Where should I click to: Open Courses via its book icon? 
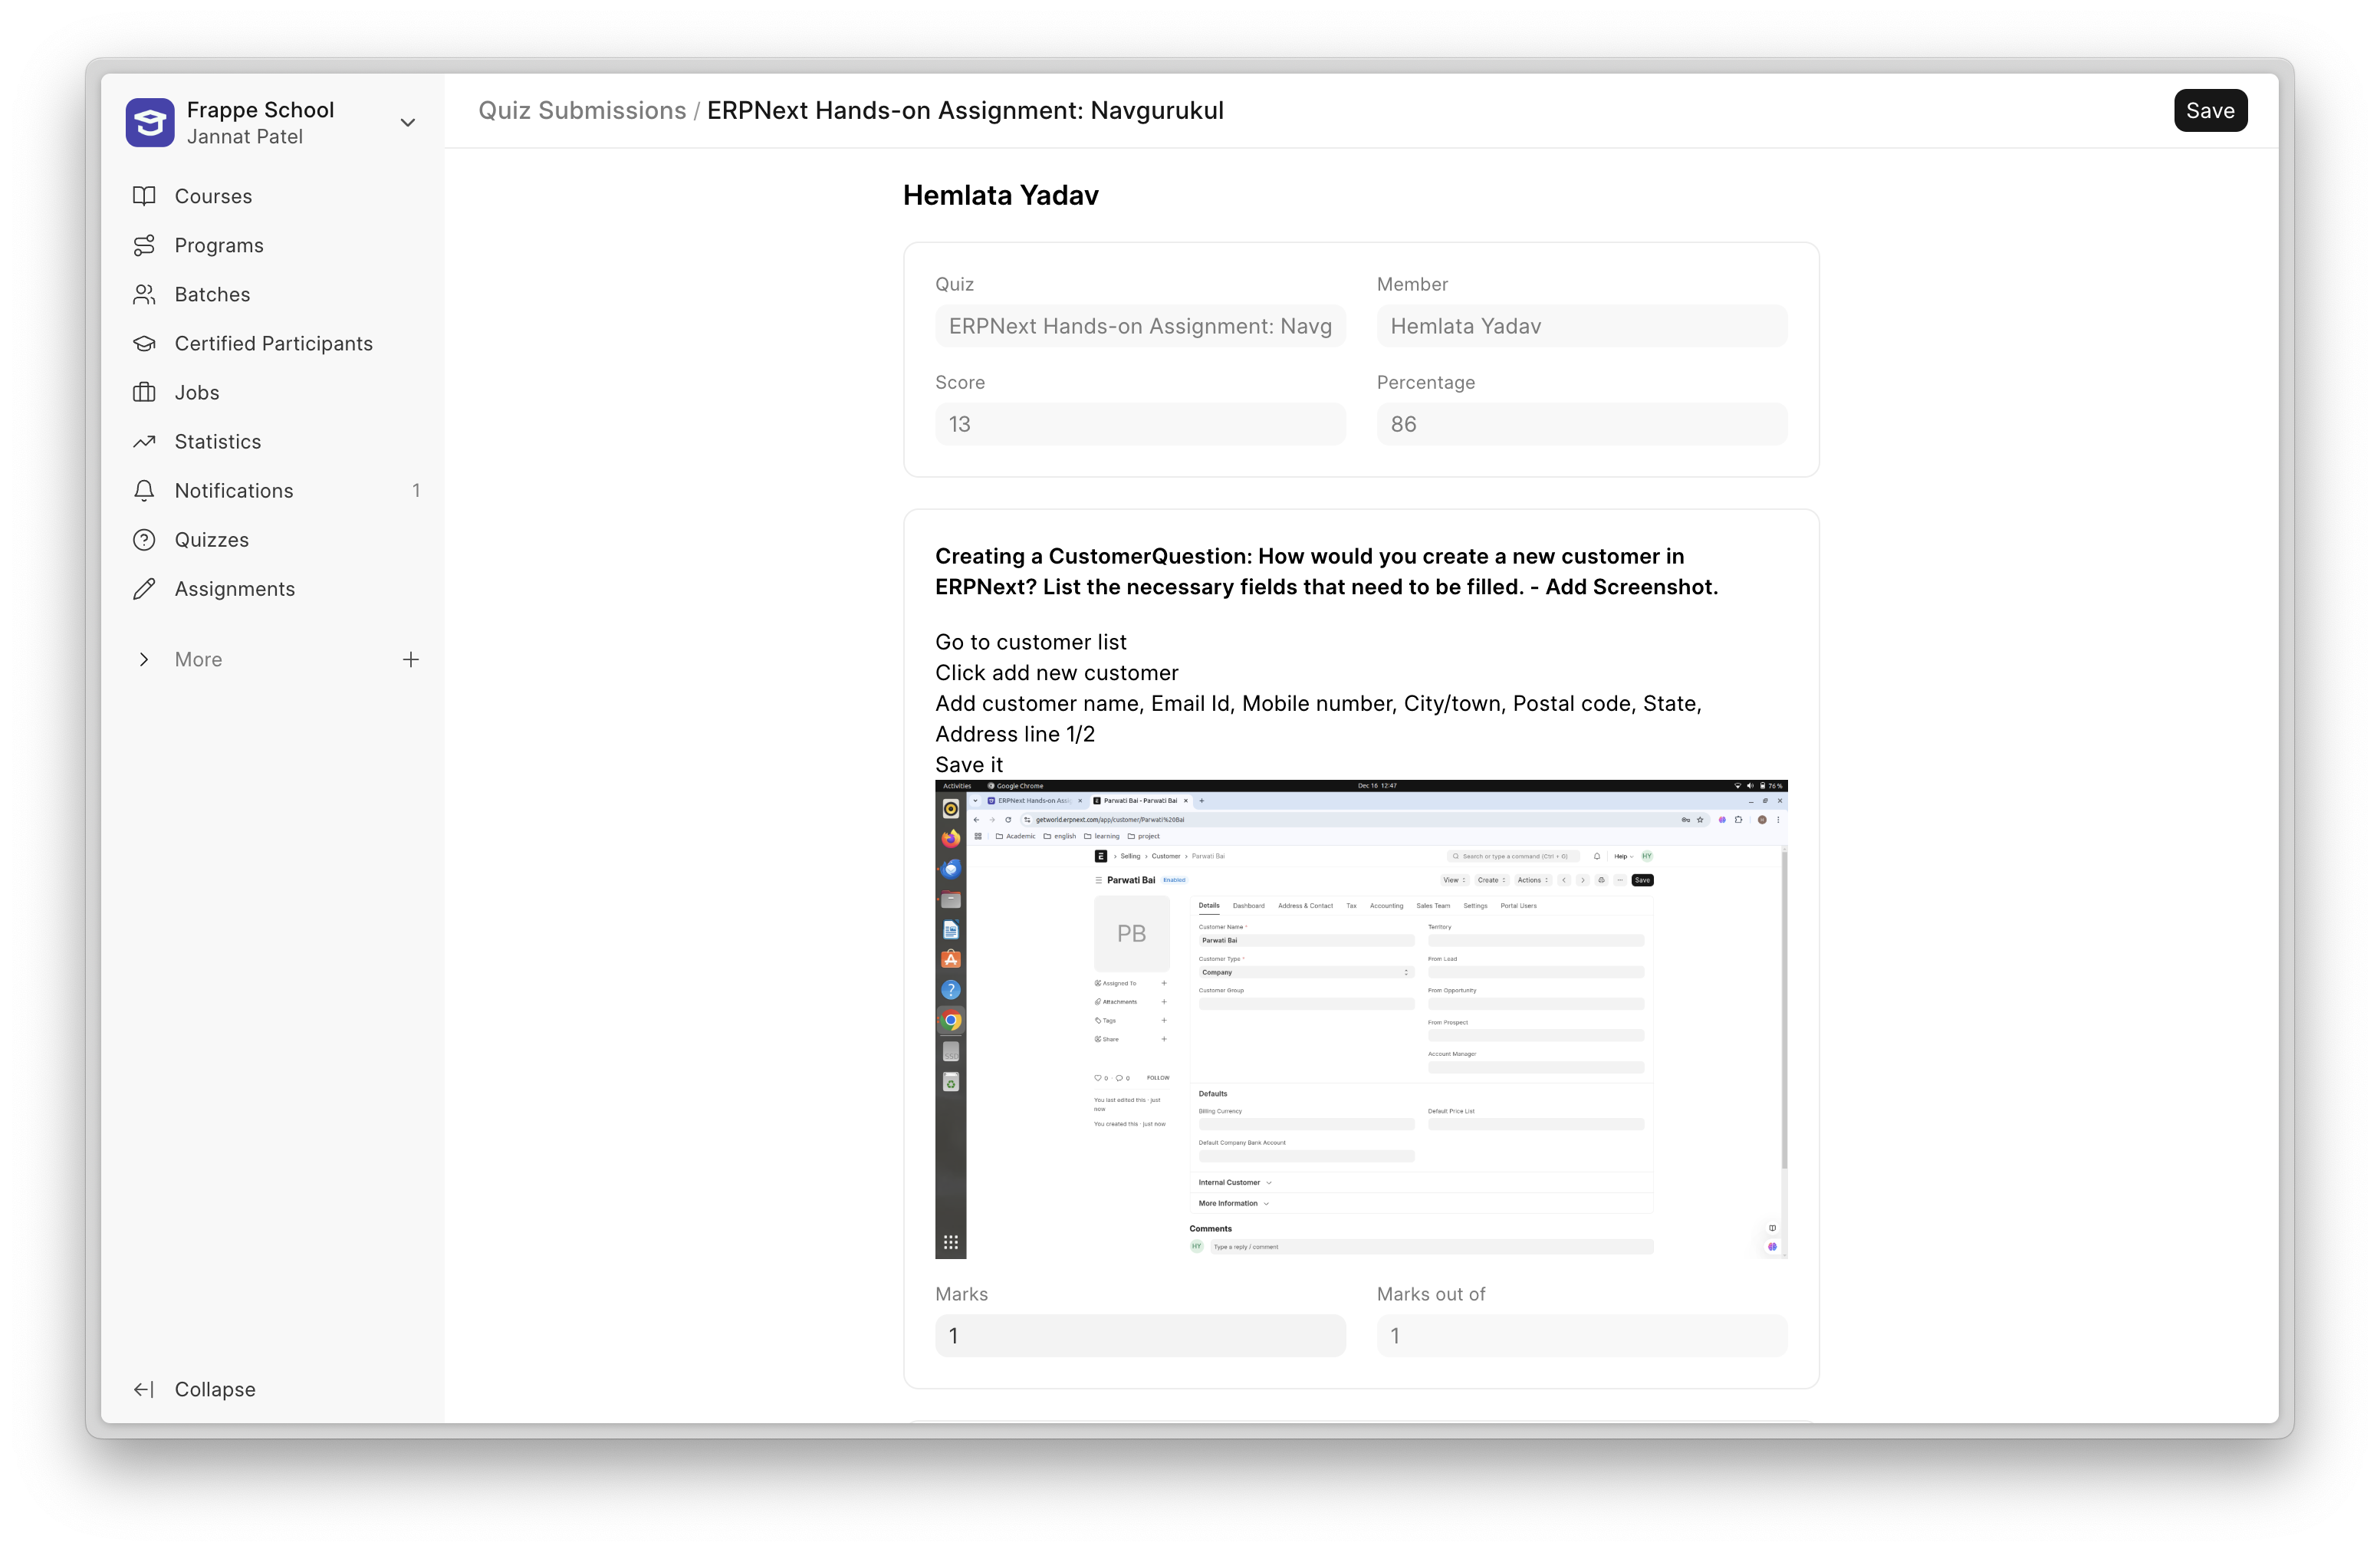[144, 196]
